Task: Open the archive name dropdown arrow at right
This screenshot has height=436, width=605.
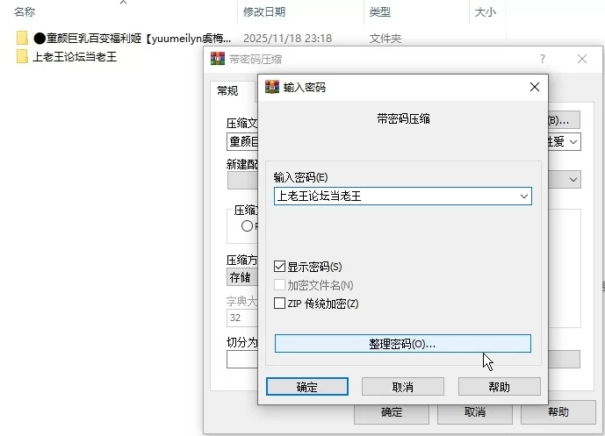Action: (573, 142)
